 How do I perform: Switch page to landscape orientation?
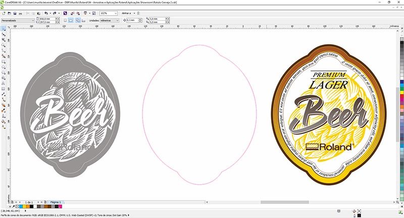pyautogui.click(x=71, y=20)
